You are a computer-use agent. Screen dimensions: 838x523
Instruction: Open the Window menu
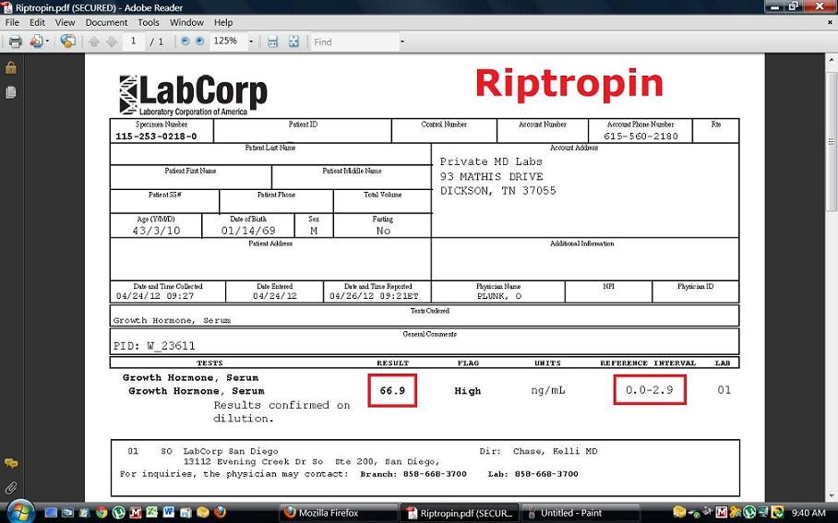pos(186,22)
